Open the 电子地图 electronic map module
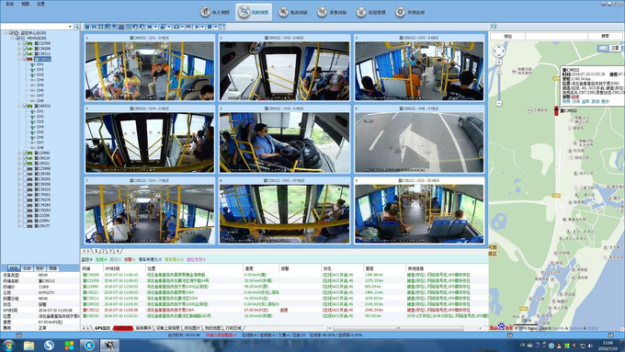Viewport: 625px width, 352px height. tap(215, 12)
